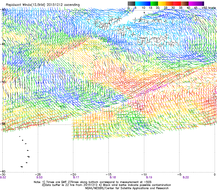Click the '-60' latitude label on left axis
Image resolution: width=217 pixels, height=190 pixels.
pyautogui.click(x=3, y=171)
